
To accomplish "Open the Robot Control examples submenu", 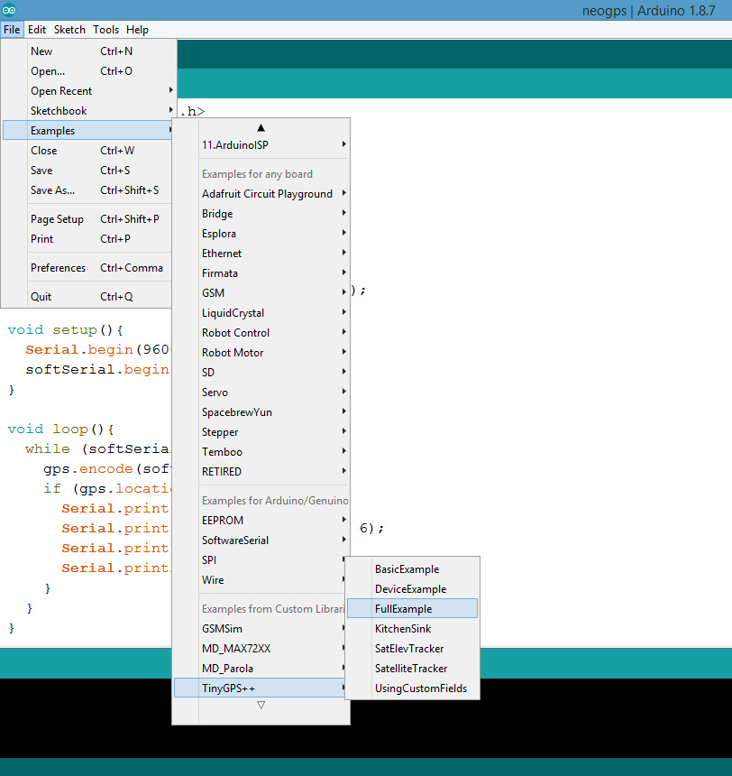I will (x=261, y=333).
